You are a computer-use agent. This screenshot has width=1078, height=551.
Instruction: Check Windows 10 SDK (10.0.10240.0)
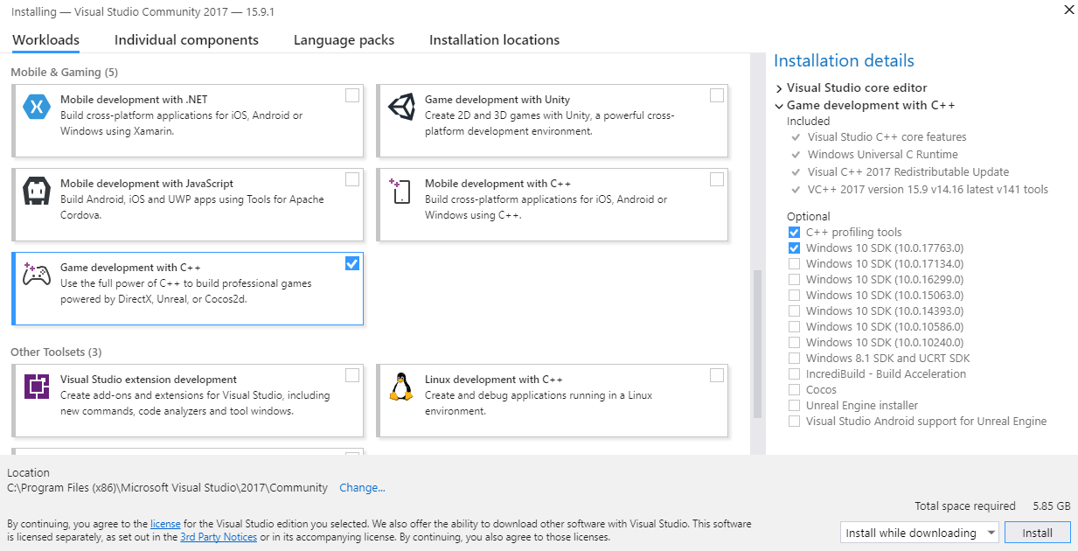coord(794,343)
